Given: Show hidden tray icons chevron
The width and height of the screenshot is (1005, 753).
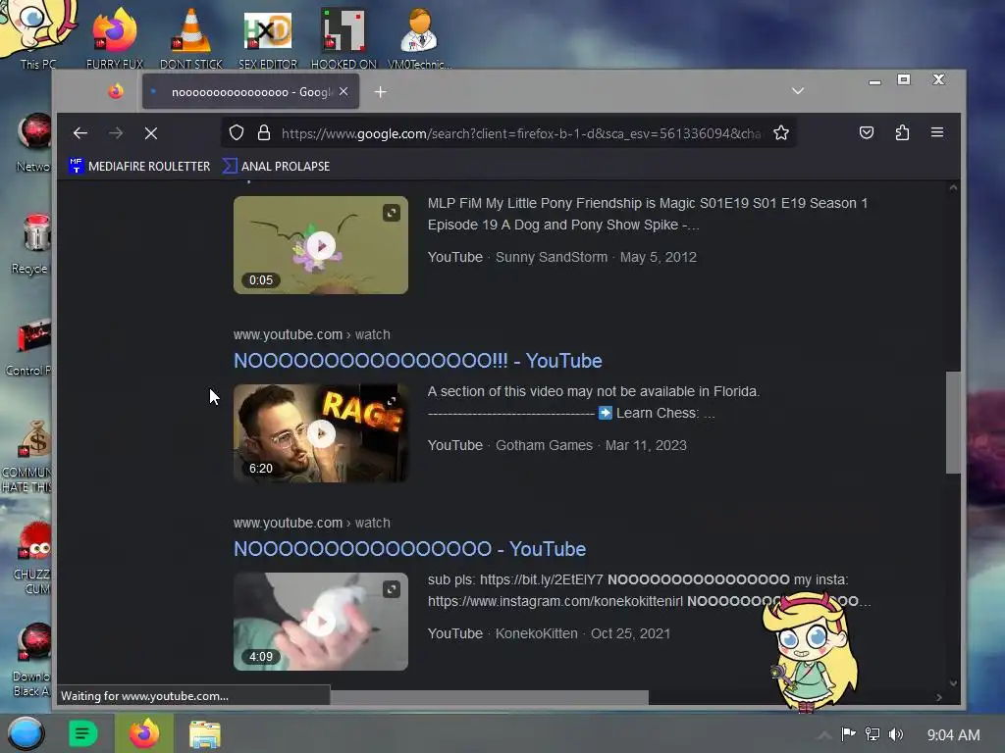Looking at the screenshot, I should [824, 735].
